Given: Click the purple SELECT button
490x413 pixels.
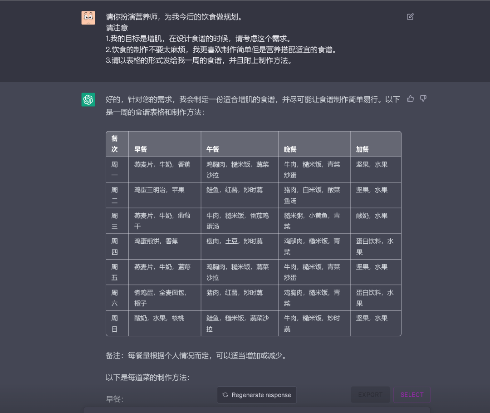Looking at the screenshot, I should pos(412,395).
